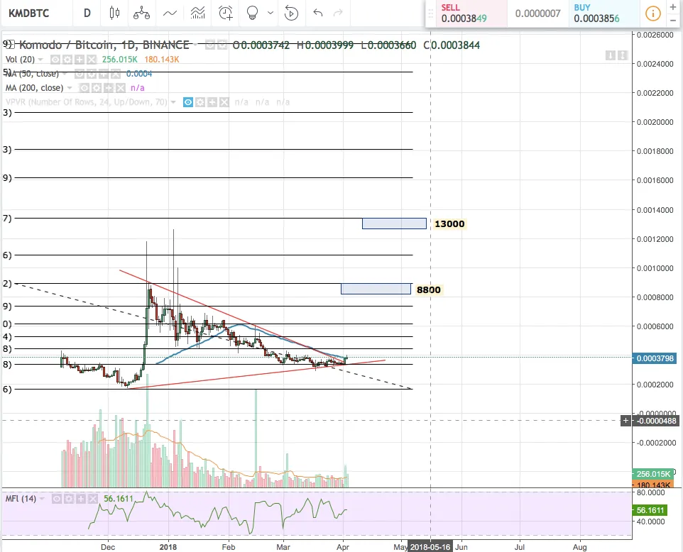The width and height of the screenshot is (683, 552).
Task: Select the blue rectangle beside 13000
Action: [x=394, y=223]
